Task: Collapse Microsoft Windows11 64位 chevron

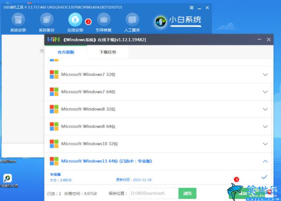Action: point(265,161)
